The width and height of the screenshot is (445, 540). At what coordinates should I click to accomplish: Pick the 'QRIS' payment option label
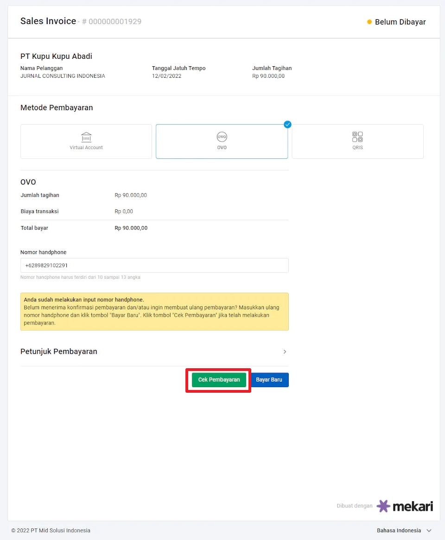pos(357,148)
